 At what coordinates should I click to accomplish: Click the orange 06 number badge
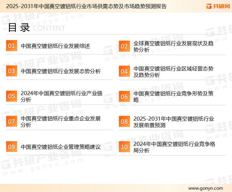[x=124, y=97]
